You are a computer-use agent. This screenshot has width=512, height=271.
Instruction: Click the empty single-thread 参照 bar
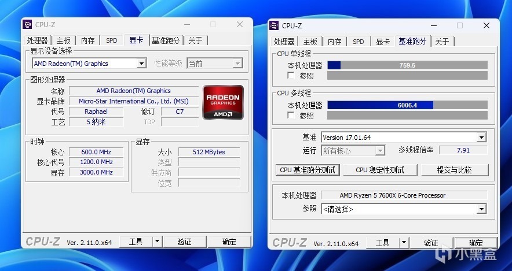click(407, 76)
